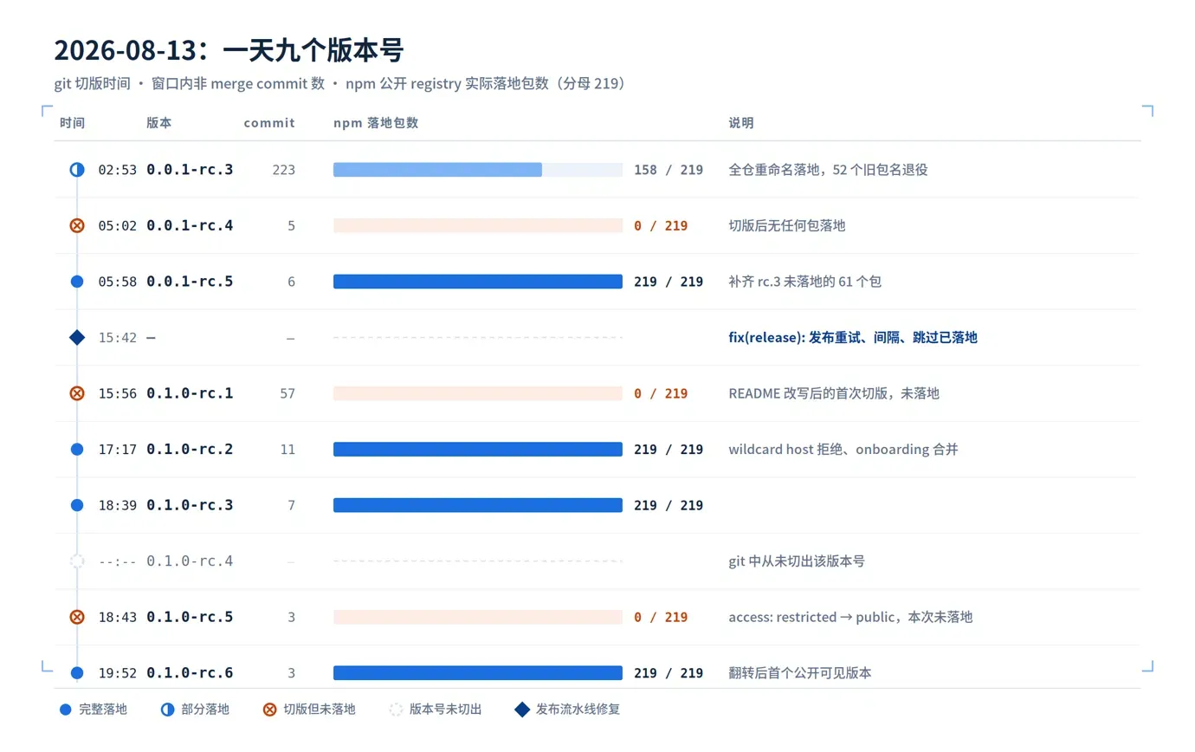Screen dimensions: 1195x752
Task: Click the title 2026-08-13：一天九个版本号
Action: [229, 50]
